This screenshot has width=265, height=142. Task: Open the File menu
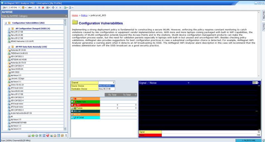point(5,8)
